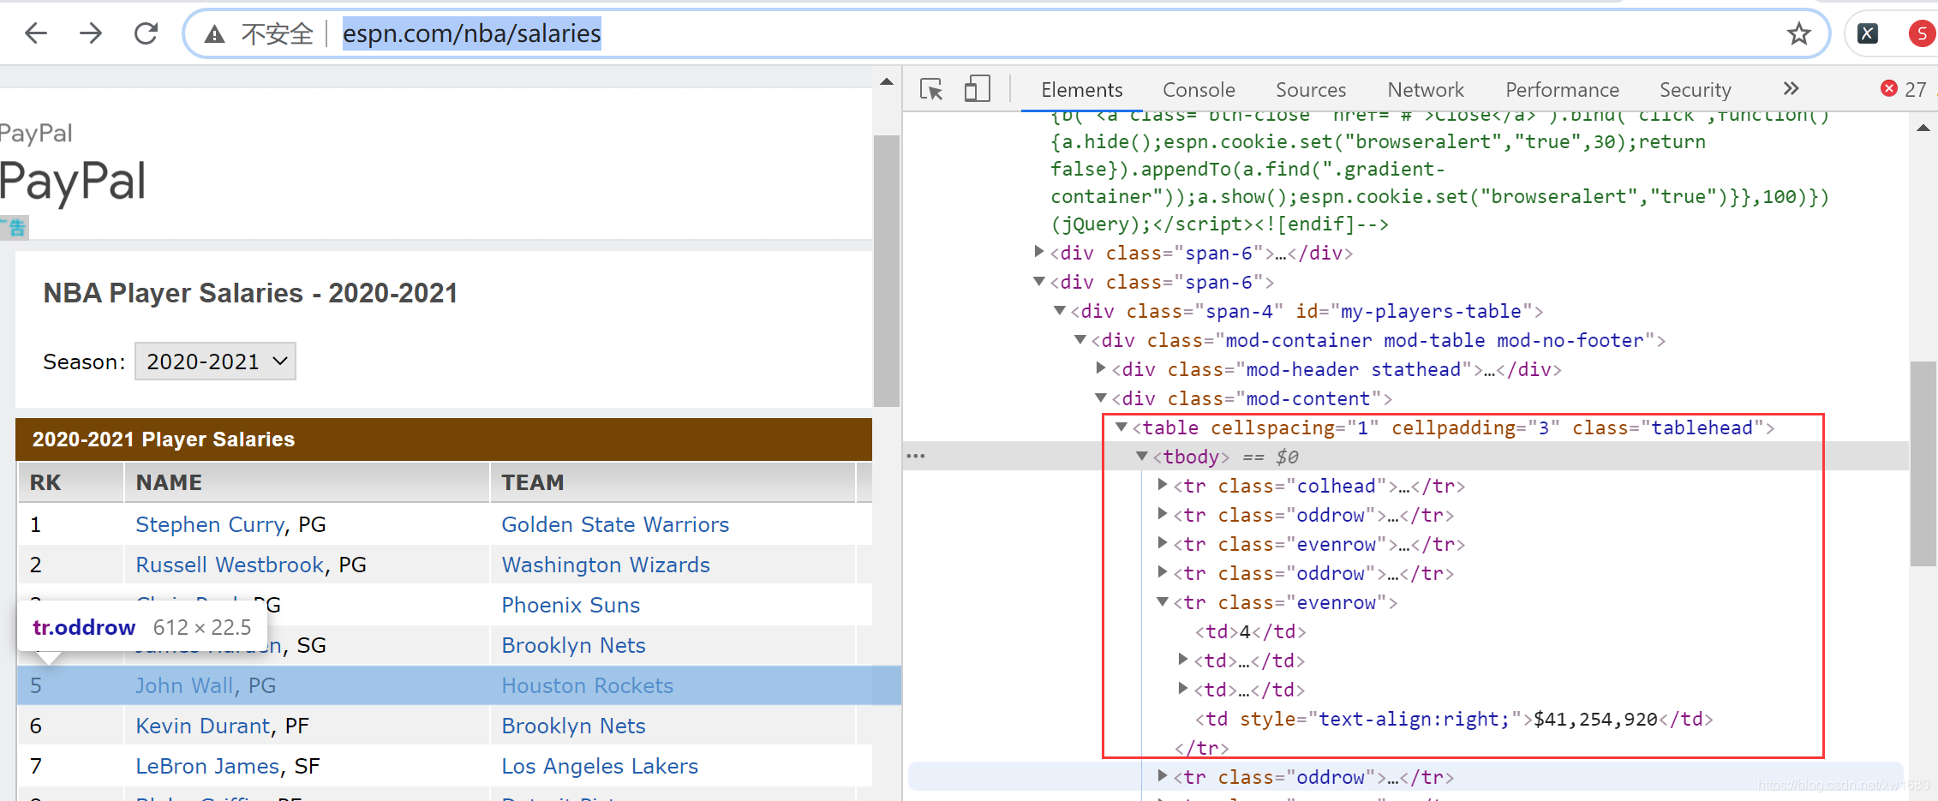Open Kevin Durant's player link
Screen dimensions: 1938x801
tap(203, 726)
